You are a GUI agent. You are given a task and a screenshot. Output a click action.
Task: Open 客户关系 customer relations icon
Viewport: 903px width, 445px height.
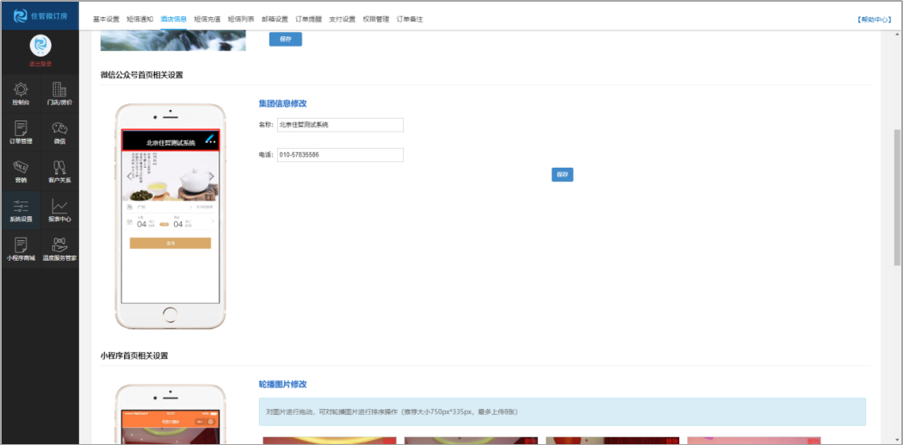(59, 171)
